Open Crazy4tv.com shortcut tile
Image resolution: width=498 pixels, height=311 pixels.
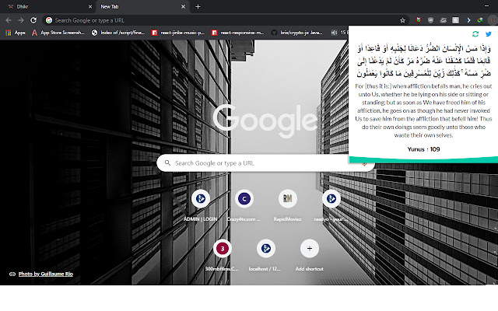[244, 205]
